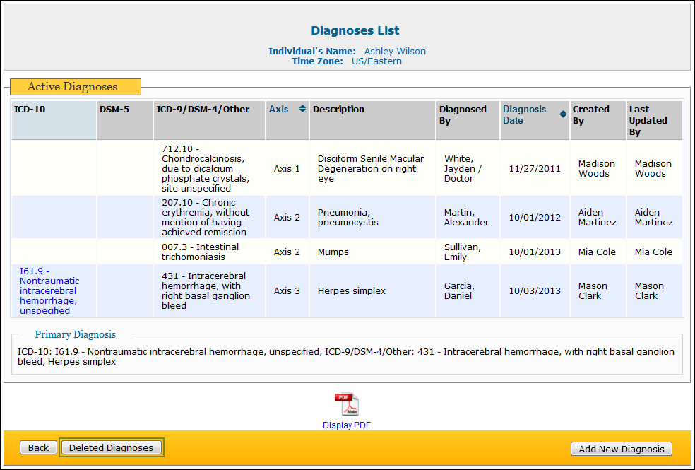
Task: Click the Created By column header
Action: point(598,121)
